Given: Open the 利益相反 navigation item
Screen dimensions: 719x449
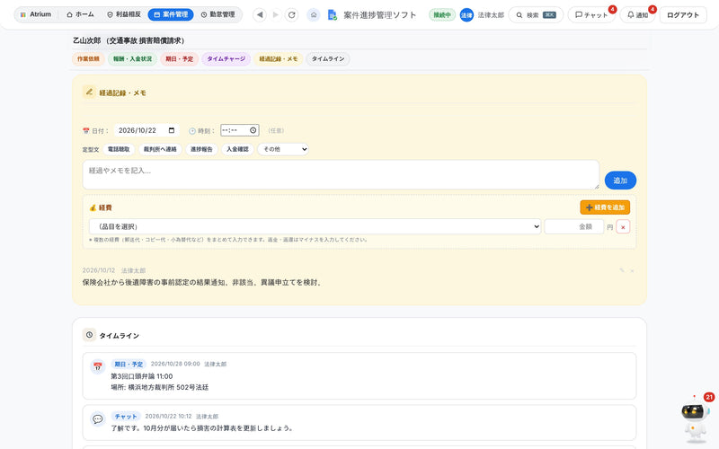Looking at the screenshot, I should pos(124,14).
